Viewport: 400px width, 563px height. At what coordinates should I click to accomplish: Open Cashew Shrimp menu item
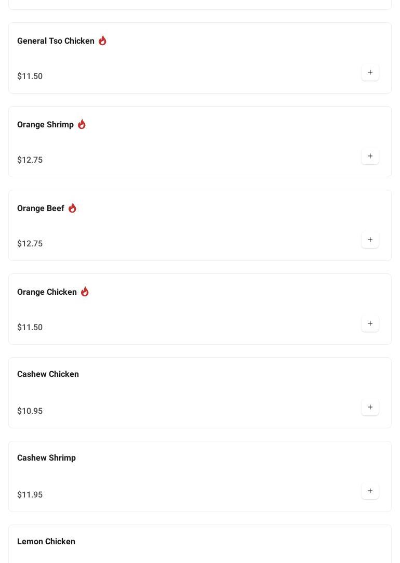(46, 458)
